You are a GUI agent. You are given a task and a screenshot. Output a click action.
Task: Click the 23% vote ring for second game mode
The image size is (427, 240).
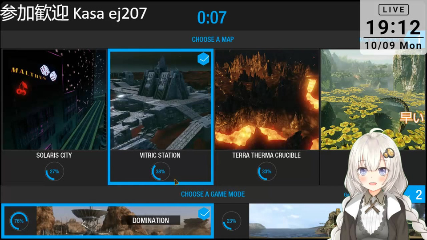point(231,221)
